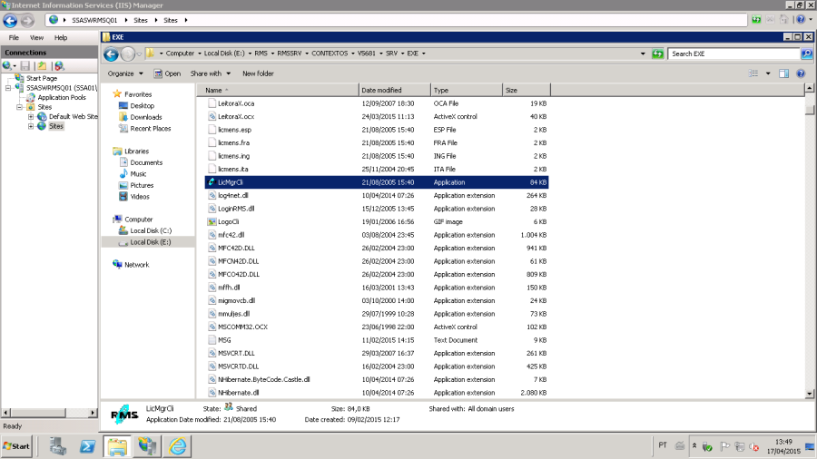
Task: Show hidden tray icons arrow
Action: [x=694, y=446]
